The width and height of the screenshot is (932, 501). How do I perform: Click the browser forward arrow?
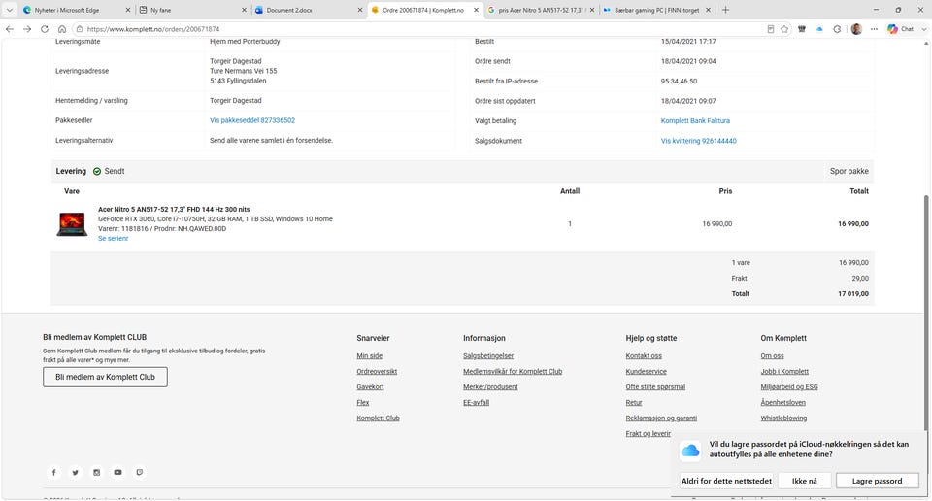coord(27,28)
